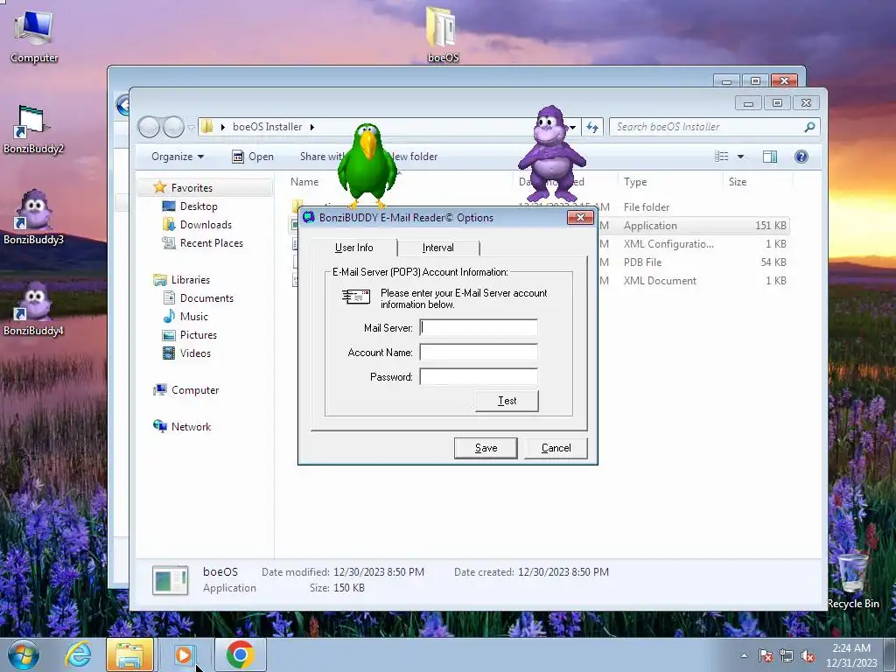The width and height of the screenshot is (896, 672).
Task: Click the Test button
Action: tap(507, 401)
